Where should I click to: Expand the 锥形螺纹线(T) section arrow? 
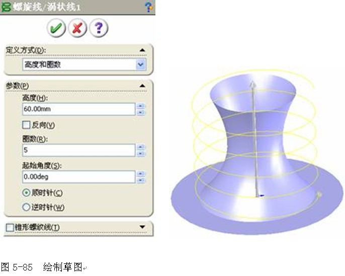pyautogui.click(x=142, y=227)
